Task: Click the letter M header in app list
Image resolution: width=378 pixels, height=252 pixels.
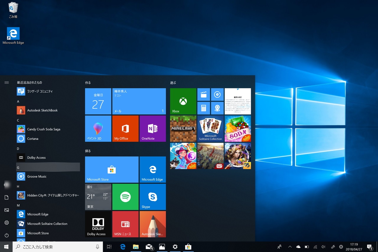Action: 18,205
